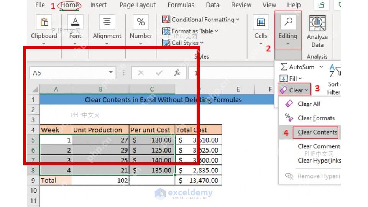Click the 'Per unit Cost' header cell
This screenshot has width=368, height=207.
tap(152, 130)
